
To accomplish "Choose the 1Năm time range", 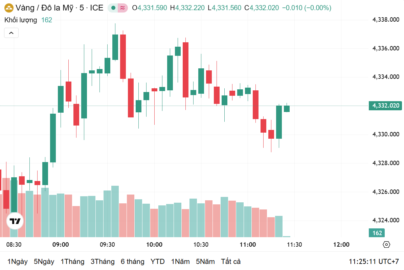I will [x=180, y=262].
